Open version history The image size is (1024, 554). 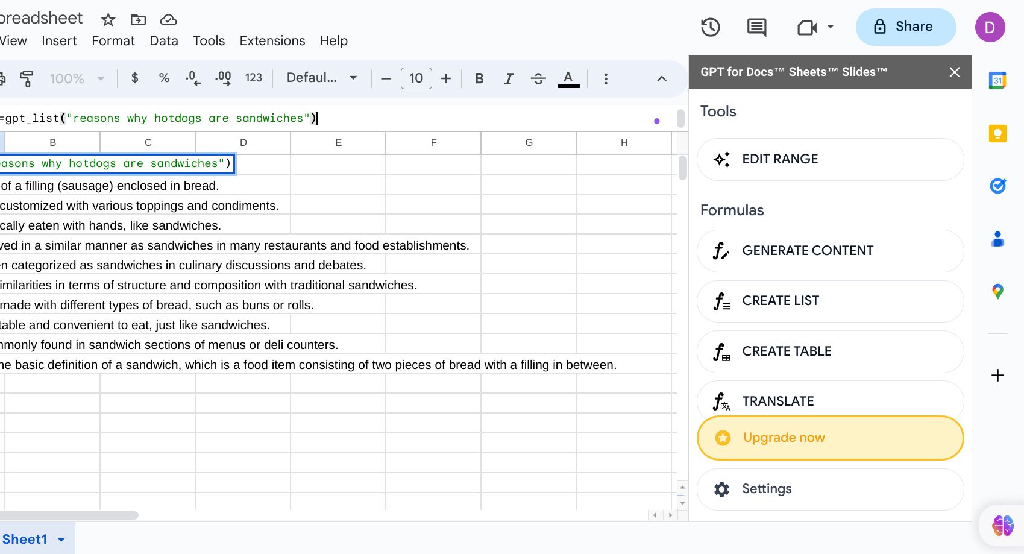(710, 27)
